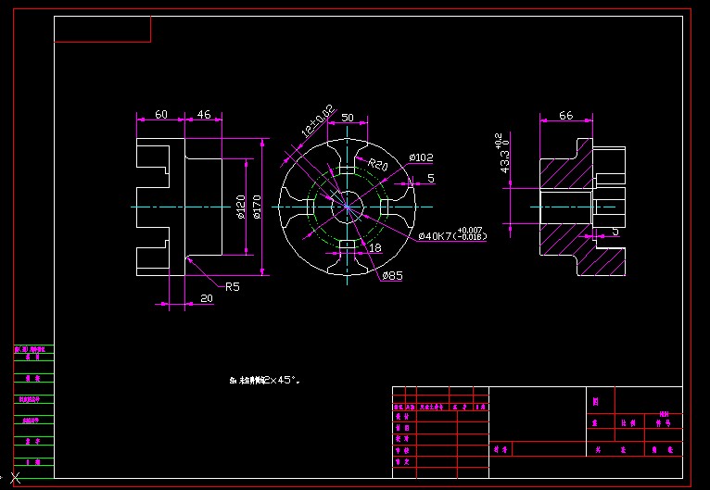Select the 12±0.02 tolerance dimension
710x490 pixels.
(319, 120)
